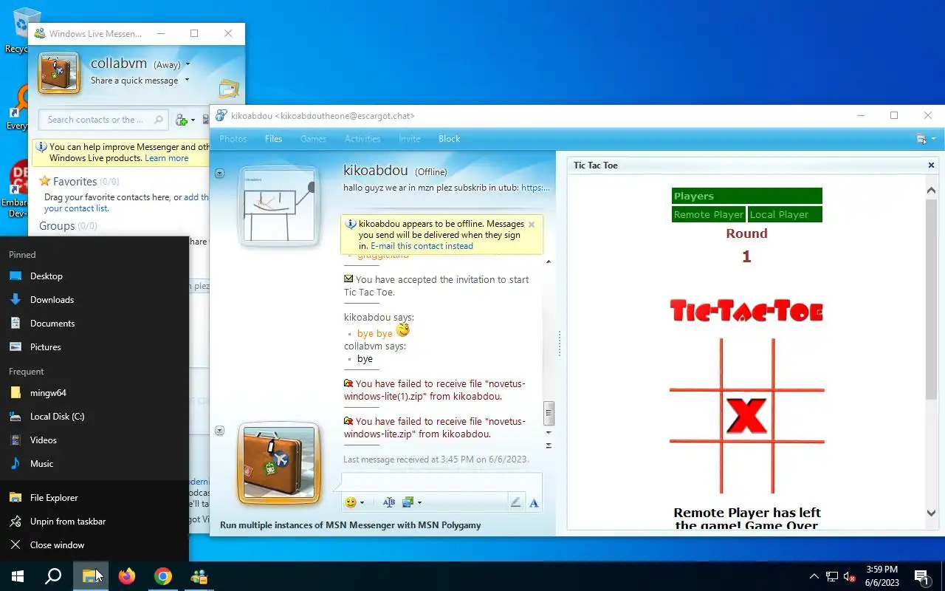
Task: Click the conversation window options menu icon
Action: pos(921,139)
